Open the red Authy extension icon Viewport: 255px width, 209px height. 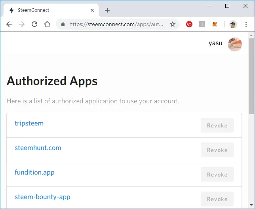pyautogui.click(x=189, y=25)
